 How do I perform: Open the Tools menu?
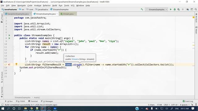tap(67, 6)
